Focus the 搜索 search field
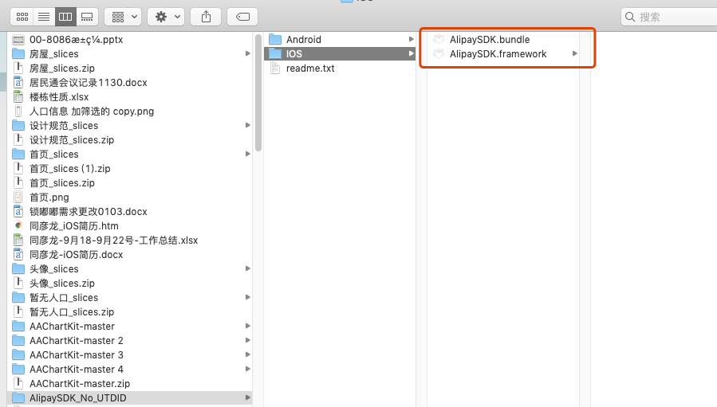The height and width of the screenshot is (407, 717). click(x=669, y=17)
